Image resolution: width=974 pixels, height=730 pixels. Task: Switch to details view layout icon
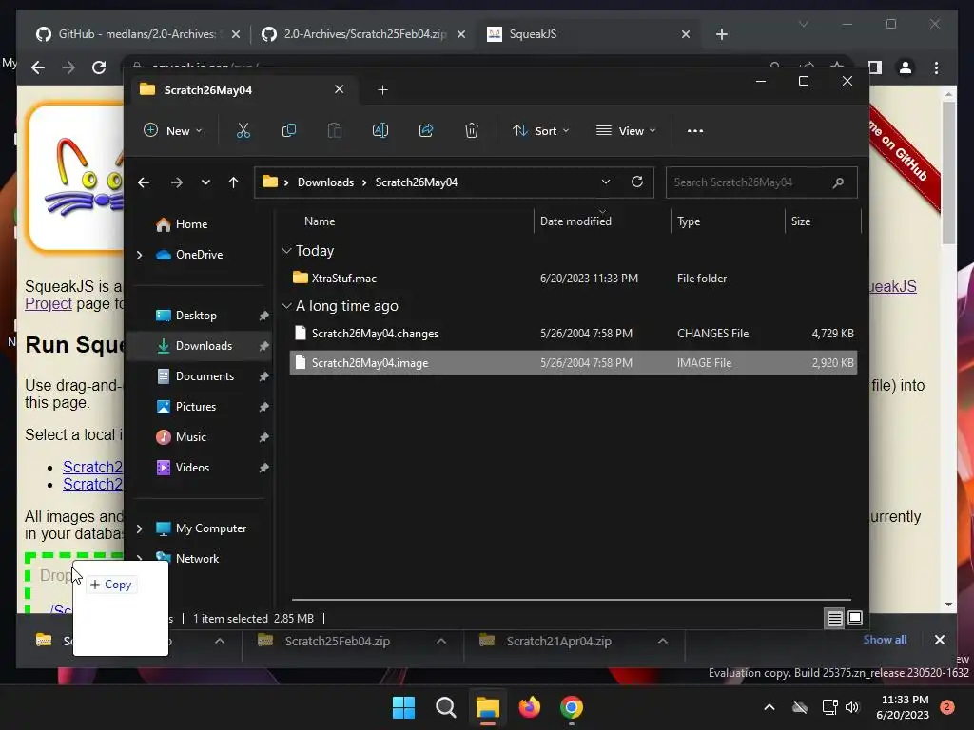click(834, 618)
